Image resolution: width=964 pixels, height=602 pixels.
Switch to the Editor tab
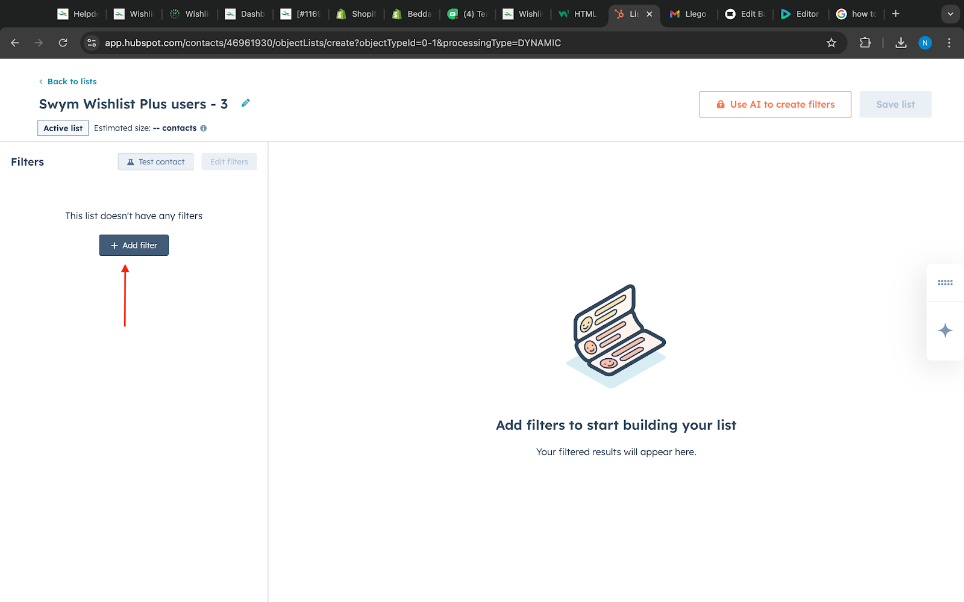(801, 14)
